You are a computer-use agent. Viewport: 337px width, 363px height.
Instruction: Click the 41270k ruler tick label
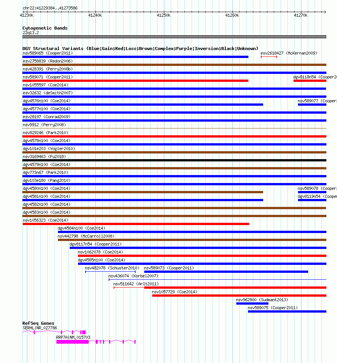click(300, 15)
